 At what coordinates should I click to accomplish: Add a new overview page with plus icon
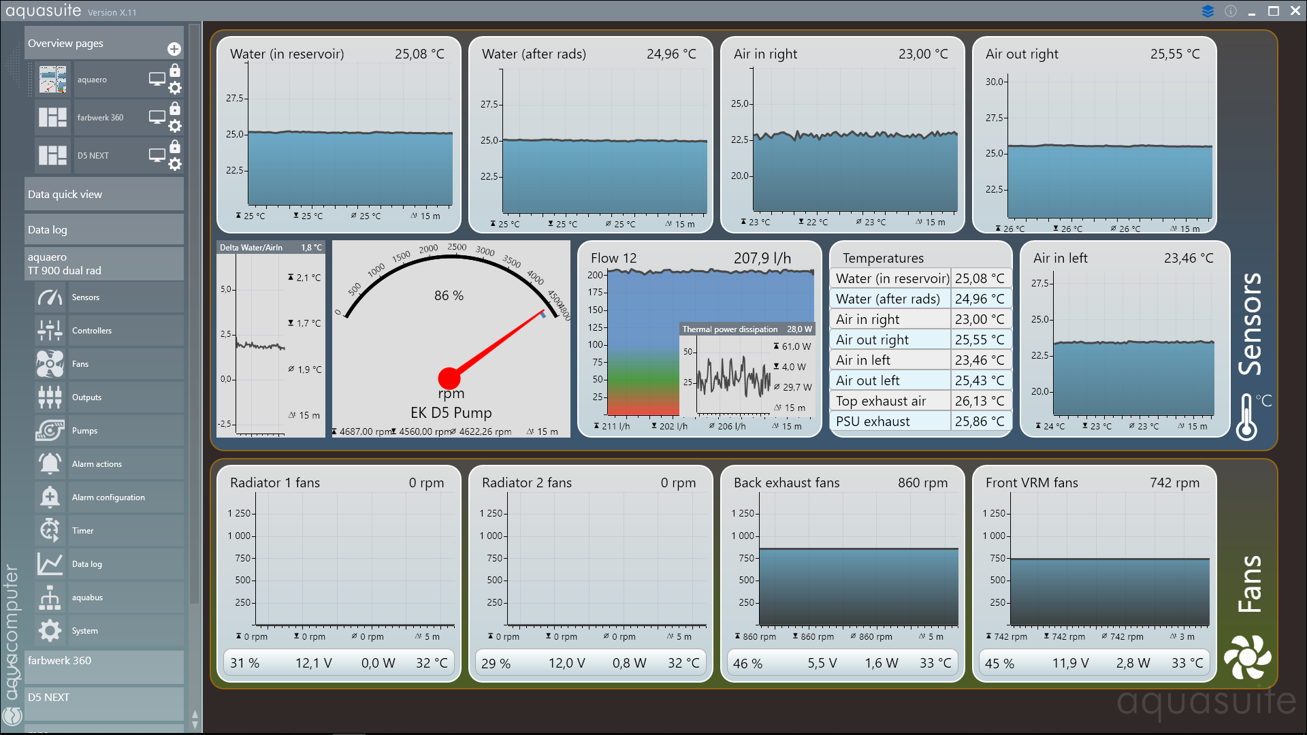click(x=174, y=49)
